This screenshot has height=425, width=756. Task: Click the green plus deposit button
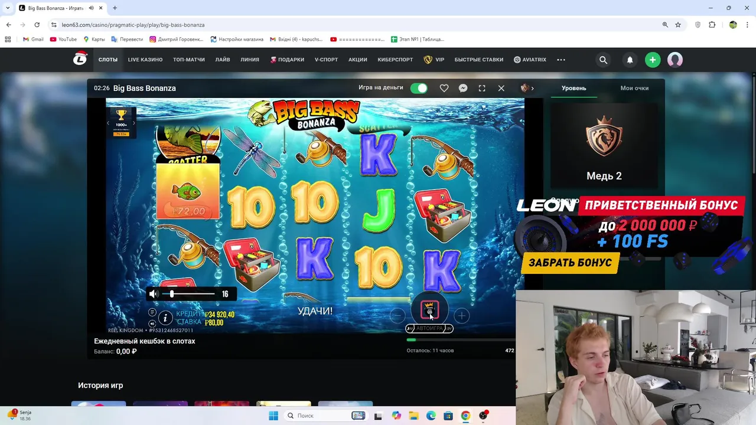click(x=653, y=60)
